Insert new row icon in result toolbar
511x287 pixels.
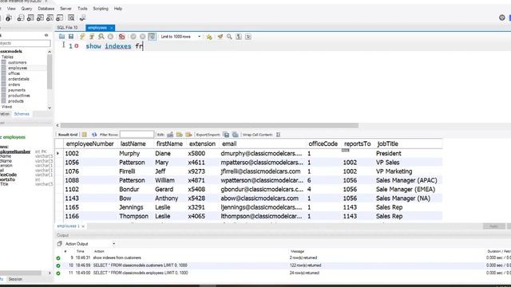179,135
